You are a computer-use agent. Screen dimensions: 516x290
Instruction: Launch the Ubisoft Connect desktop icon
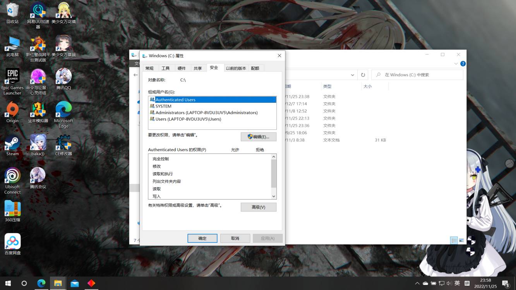(12, 181)
